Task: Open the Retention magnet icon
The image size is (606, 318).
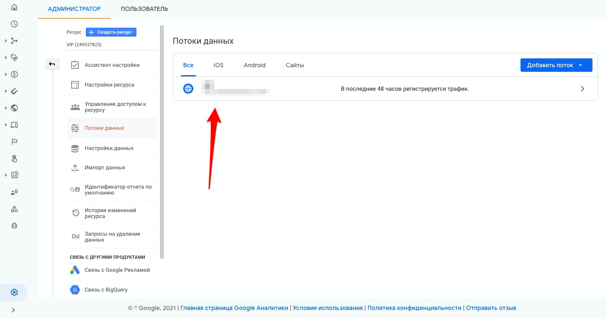Action: coord(14,91)
